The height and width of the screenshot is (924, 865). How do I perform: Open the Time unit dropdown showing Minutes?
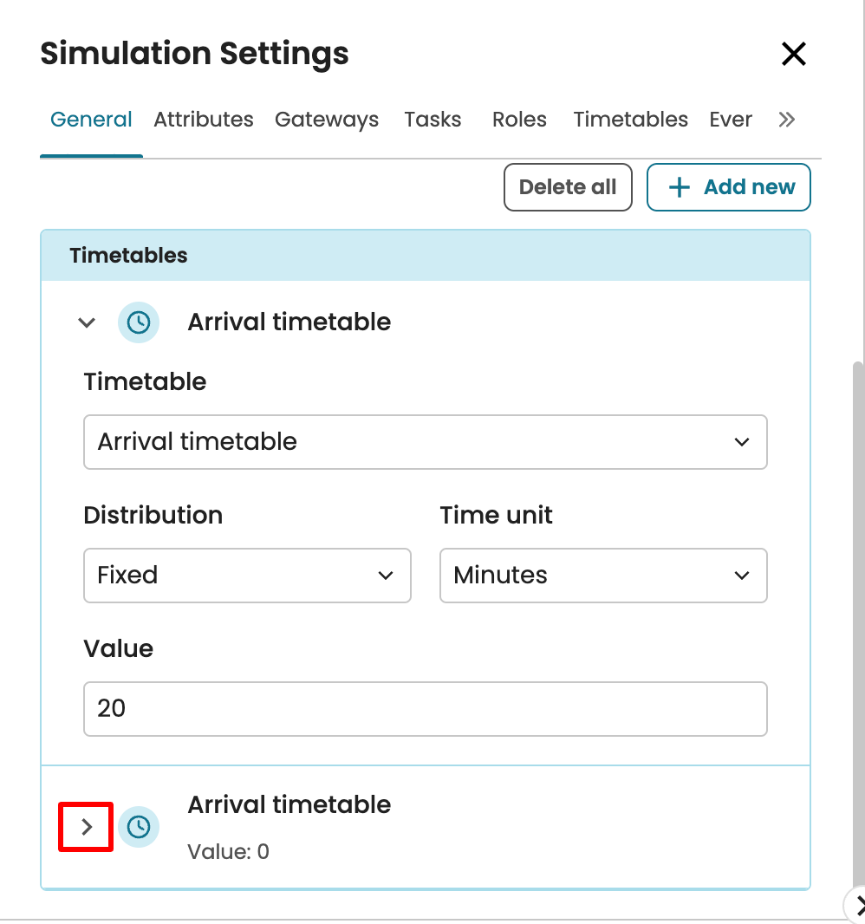coord(603,576)
